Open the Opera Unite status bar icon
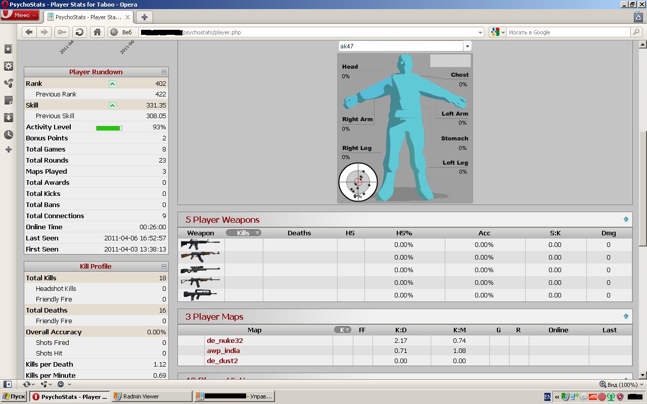 [x=44, y=384]
